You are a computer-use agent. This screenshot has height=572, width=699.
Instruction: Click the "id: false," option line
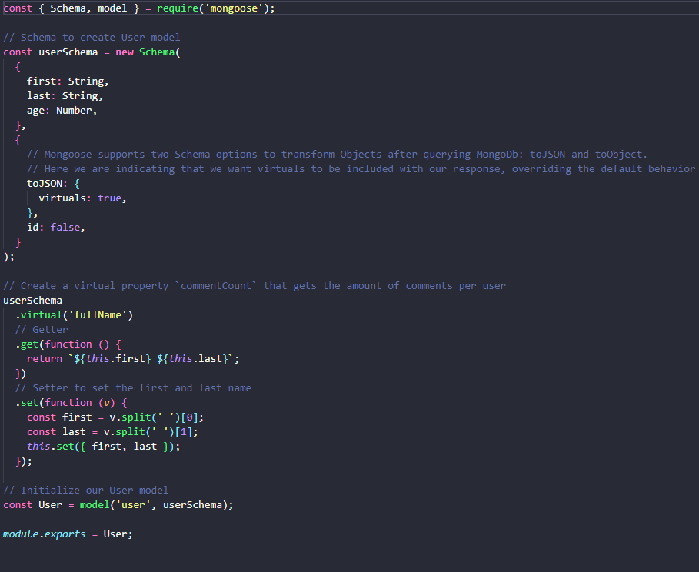[x=55, y=228]
